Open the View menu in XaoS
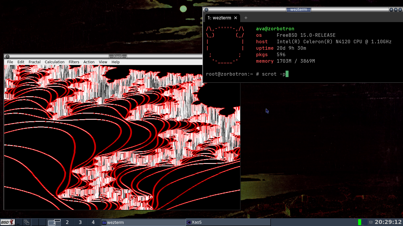Viewport: 403px width, 226px height. (103, 62)
